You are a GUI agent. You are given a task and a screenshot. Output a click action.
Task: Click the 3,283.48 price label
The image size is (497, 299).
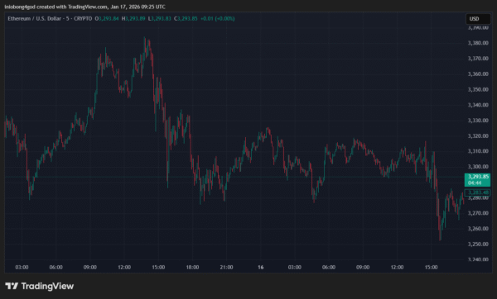click(477, 192)
